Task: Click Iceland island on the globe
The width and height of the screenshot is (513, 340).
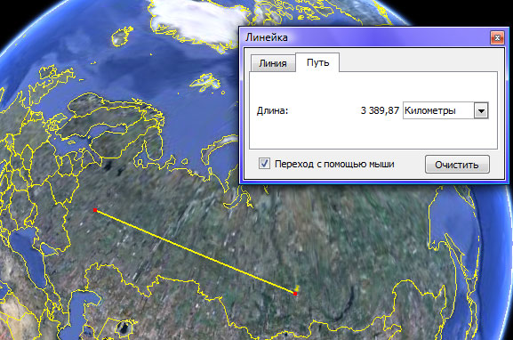Action: (123, 36)
